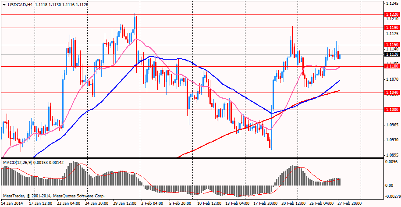Click the MetaTrader copyright text

click(53, 195)
